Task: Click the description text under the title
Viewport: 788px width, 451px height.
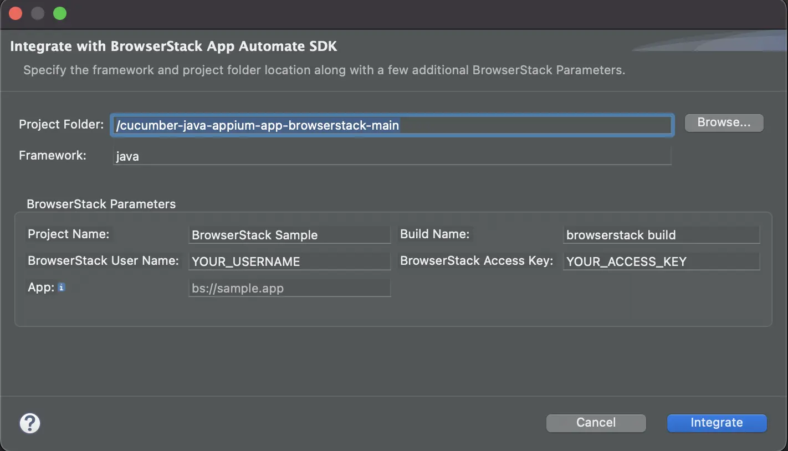Action: point(324,70)
